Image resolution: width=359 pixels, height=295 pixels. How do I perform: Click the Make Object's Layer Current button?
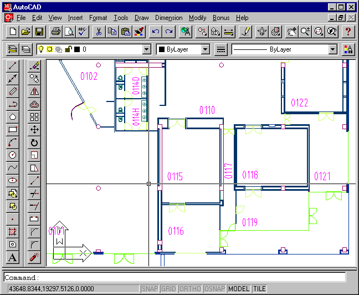coord(13,49)
